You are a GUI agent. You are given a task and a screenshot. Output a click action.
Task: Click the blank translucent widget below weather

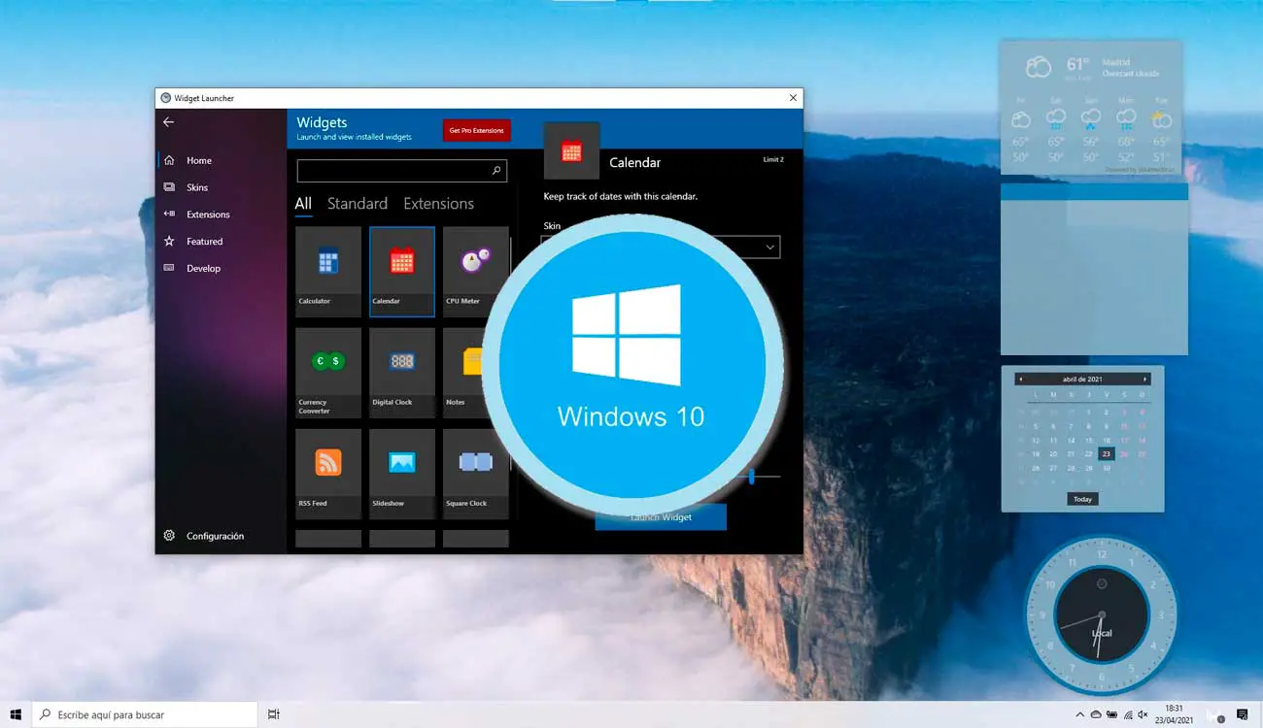(x=1094, y=269)
